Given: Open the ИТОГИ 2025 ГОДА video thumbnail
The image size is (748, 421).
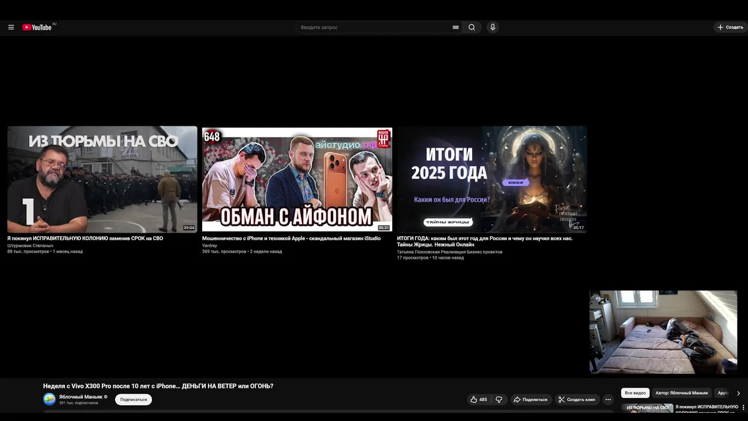Looking at the screenshot, I should [491, 180].
